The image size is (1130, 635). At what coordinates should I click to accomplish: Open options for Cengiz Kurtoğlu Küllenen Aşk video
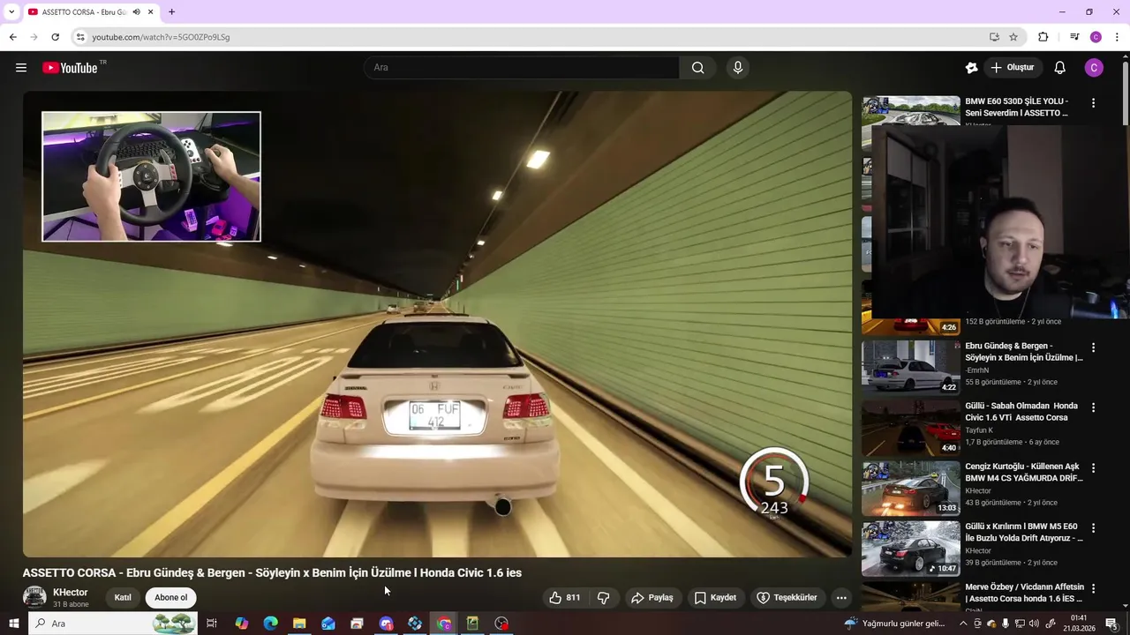[x=1093, y=467]
